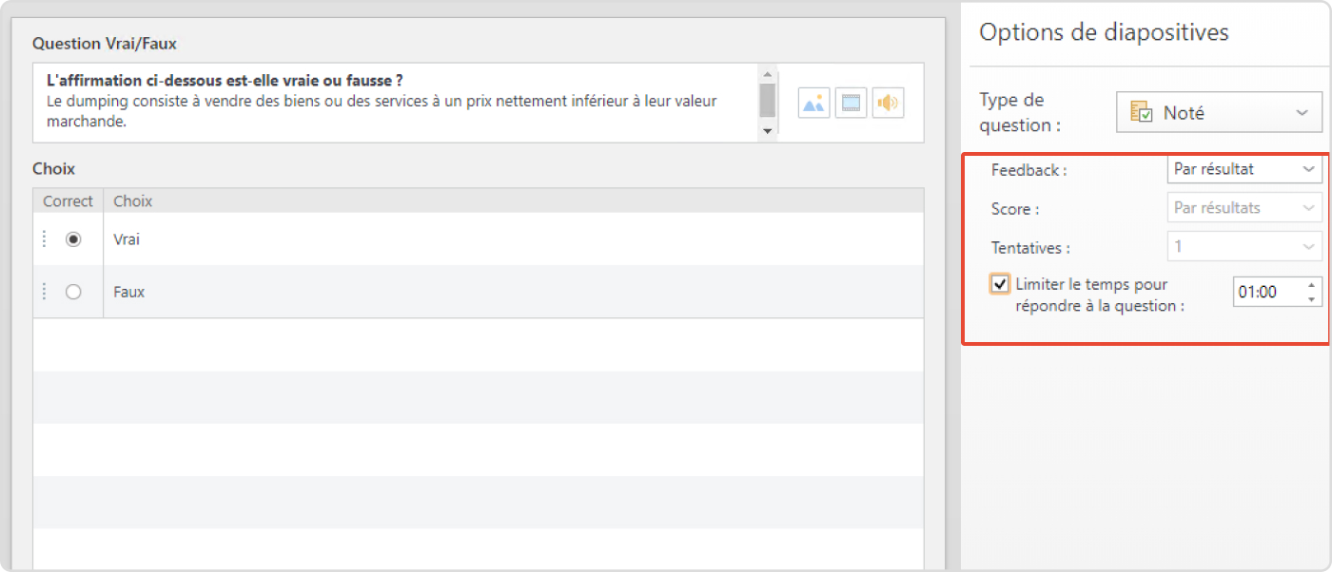Insert a video into the question

(x=852, y=103)
